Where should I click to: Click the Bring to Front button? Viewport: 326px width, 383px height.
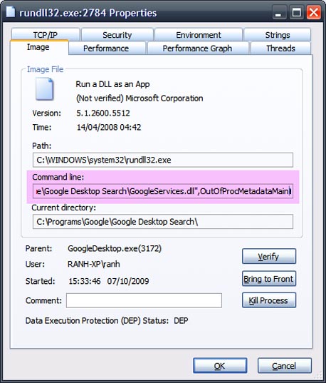point(269,278)
